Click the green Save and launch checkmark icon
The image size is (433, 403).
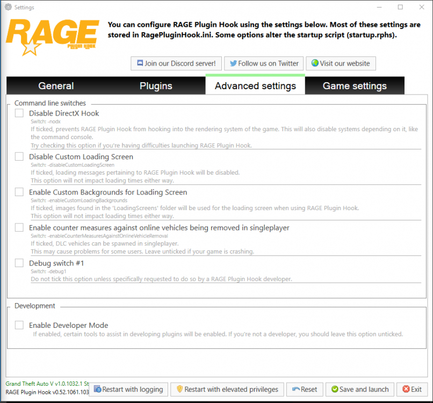point(335,389)
